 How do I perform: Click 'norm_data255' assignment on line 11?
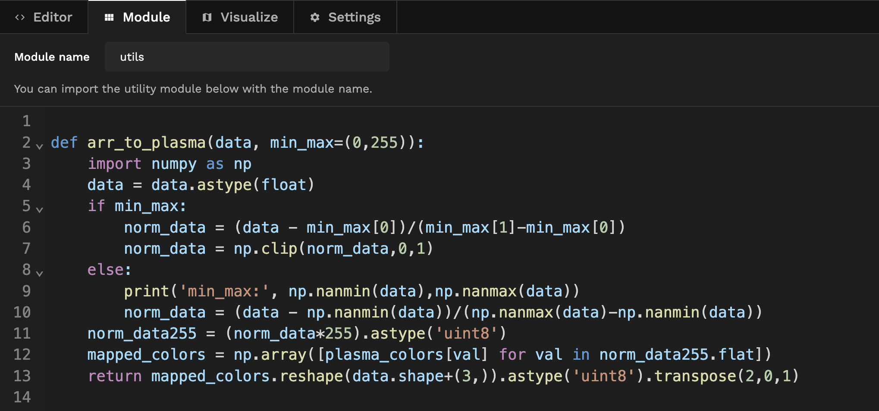click(x=142, y=333)
